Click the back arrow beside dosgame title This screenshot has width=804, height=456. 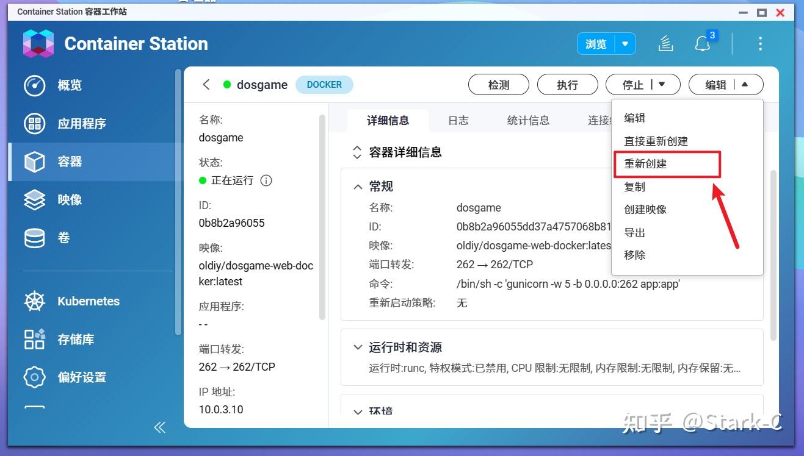pos(206,85)
